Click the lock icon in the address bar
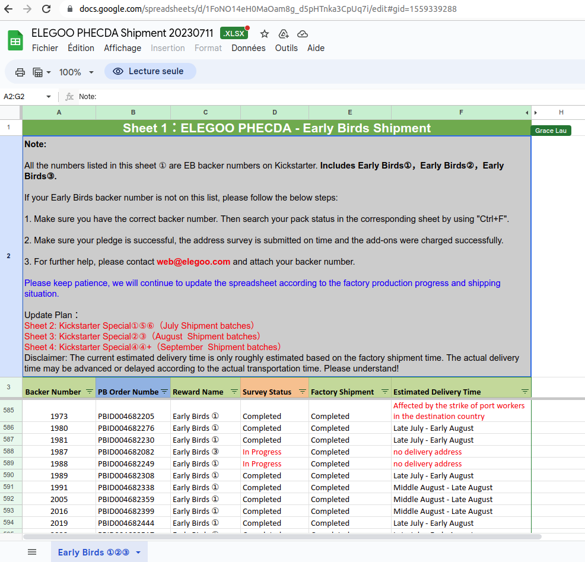The height and width of the screenshot is (562, 585). tap(70, 9)
